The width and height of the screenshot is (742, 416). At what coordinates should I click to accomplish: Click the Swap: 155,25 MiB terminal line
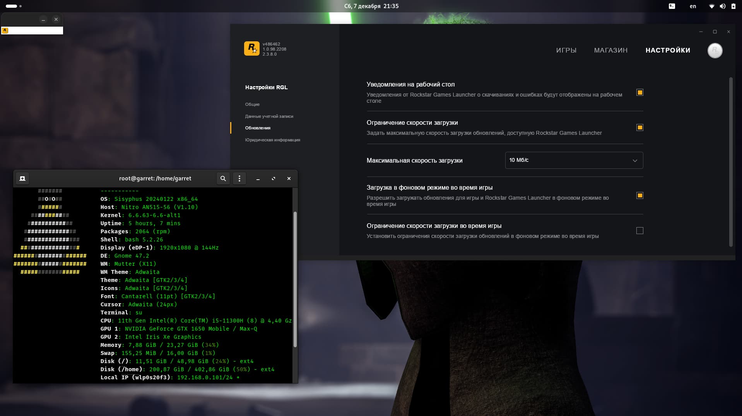pyautogui.click(x=158, y=353)
